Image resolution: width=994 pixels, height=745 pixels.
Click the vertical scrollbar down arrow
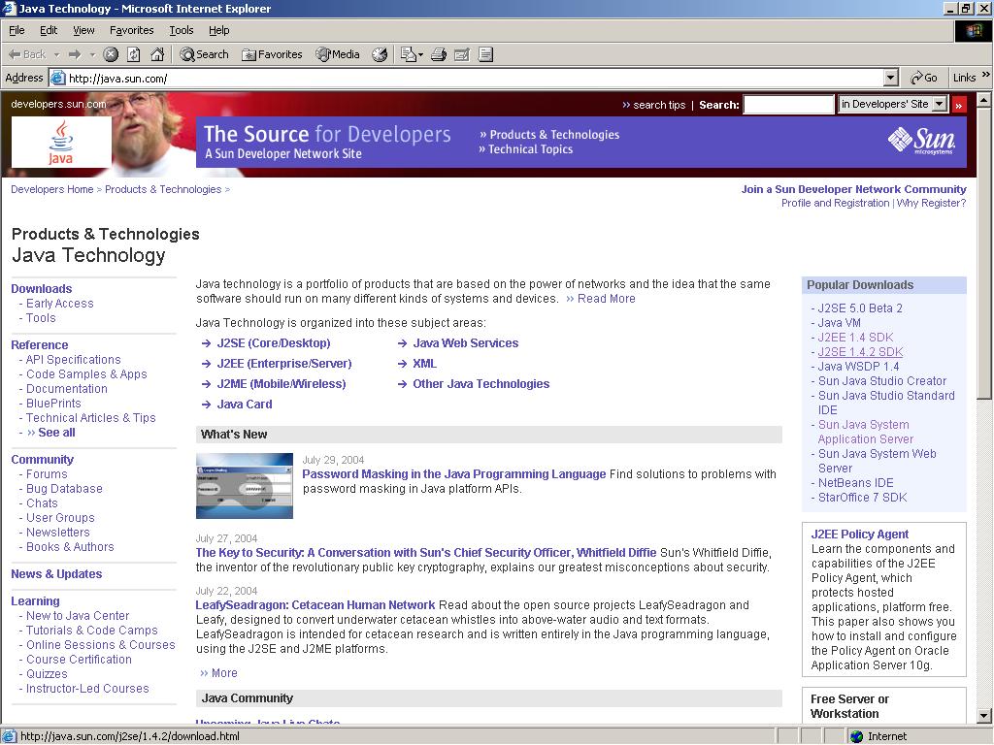984,717
